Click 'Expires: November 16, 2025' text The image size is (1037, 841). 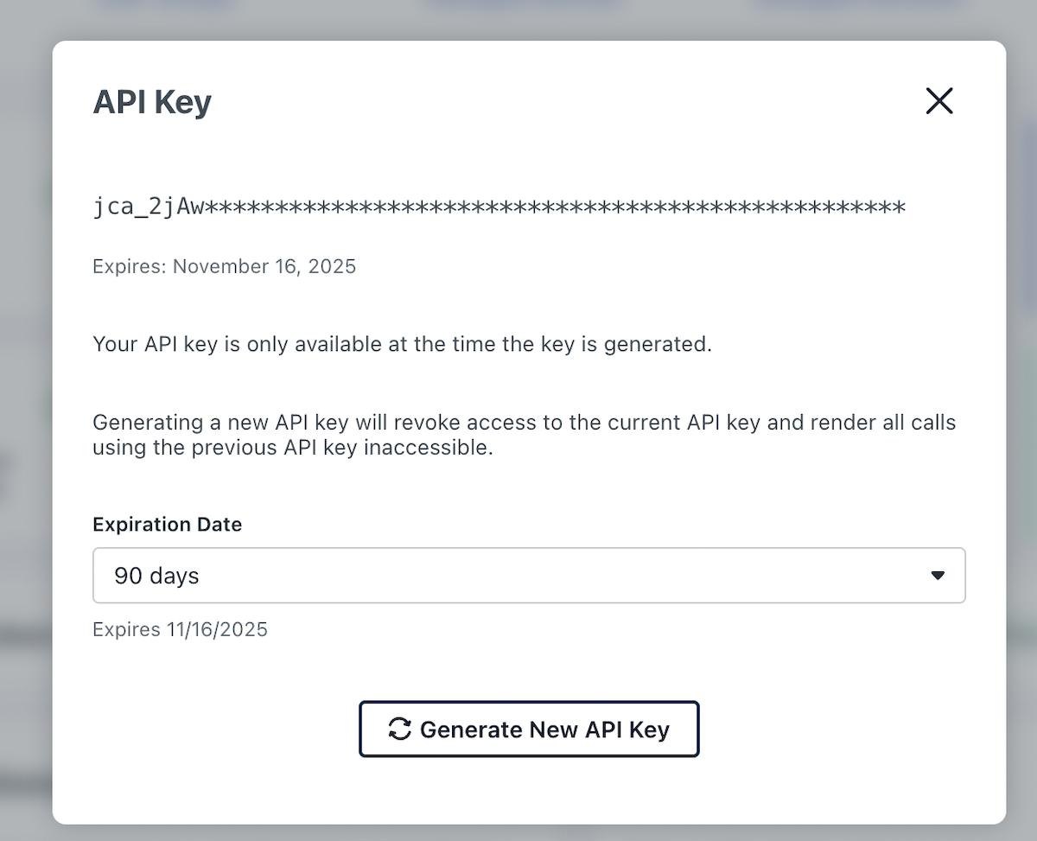(224, 266)
